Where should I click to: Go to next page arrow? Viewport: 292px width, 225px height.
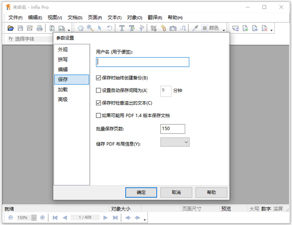[105, 218]
